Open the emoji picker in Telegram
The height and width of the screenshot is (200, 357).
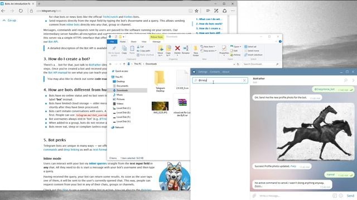(341, 196)
